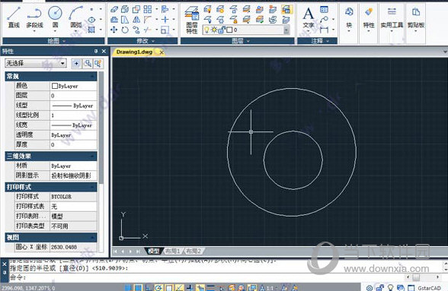Expand the 图层 (Layer) panel title
Image resolution: width=448 pixels, height=291 pixels.
238,41
